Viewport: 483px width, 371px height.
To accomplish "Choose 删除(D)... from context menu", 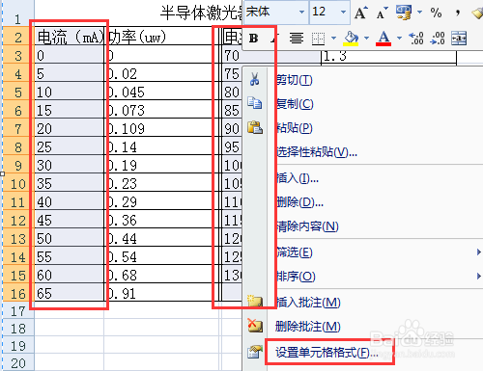I will click(x=299, y=202).
